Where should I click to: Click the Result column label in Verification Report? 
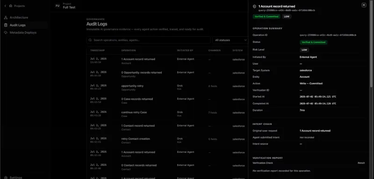[361, 163]
